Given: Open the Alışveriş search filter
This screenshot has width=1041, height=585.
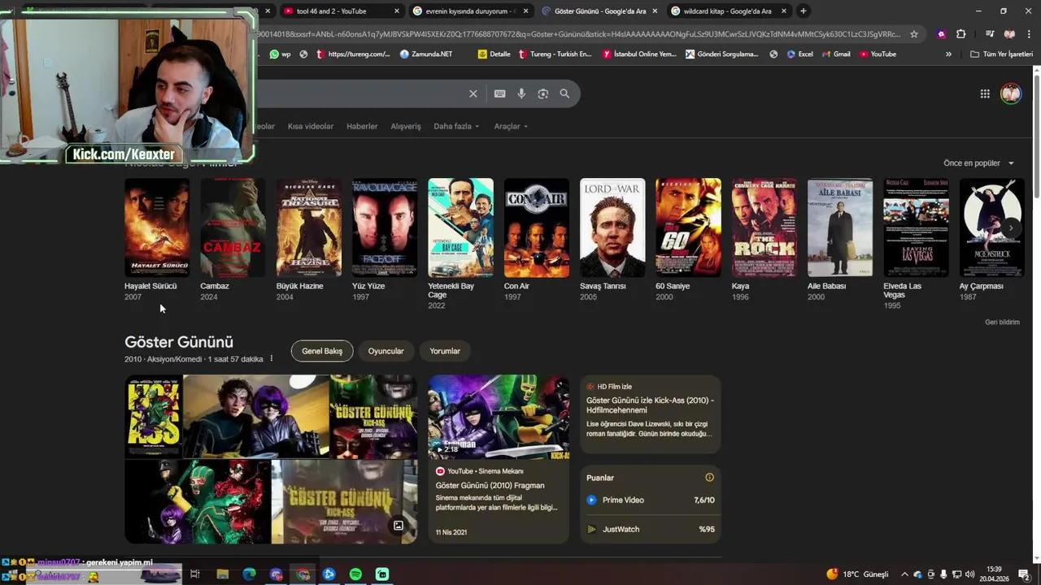Looking at the screenshot, I should tap(406, 126).
